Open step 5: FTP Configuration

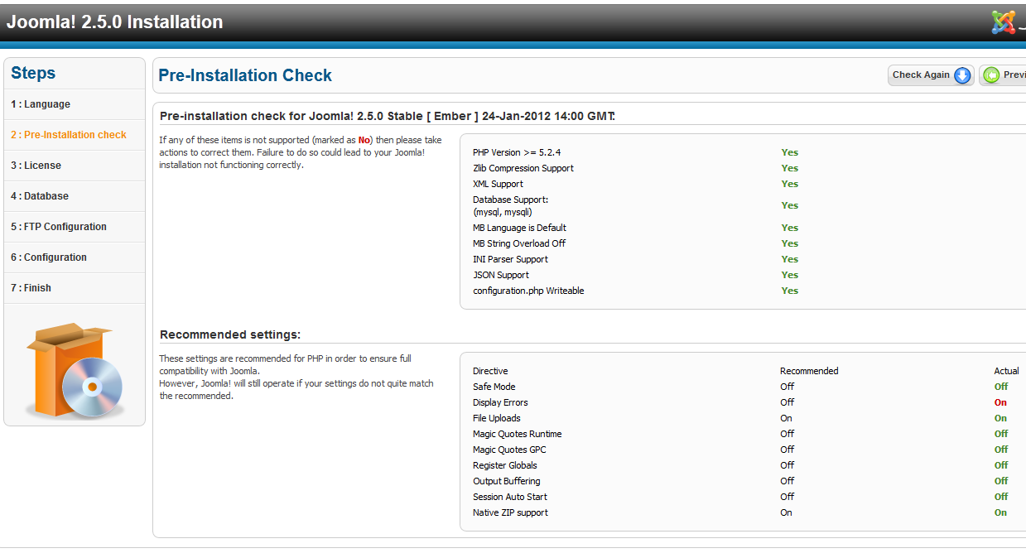pos(59,227)
